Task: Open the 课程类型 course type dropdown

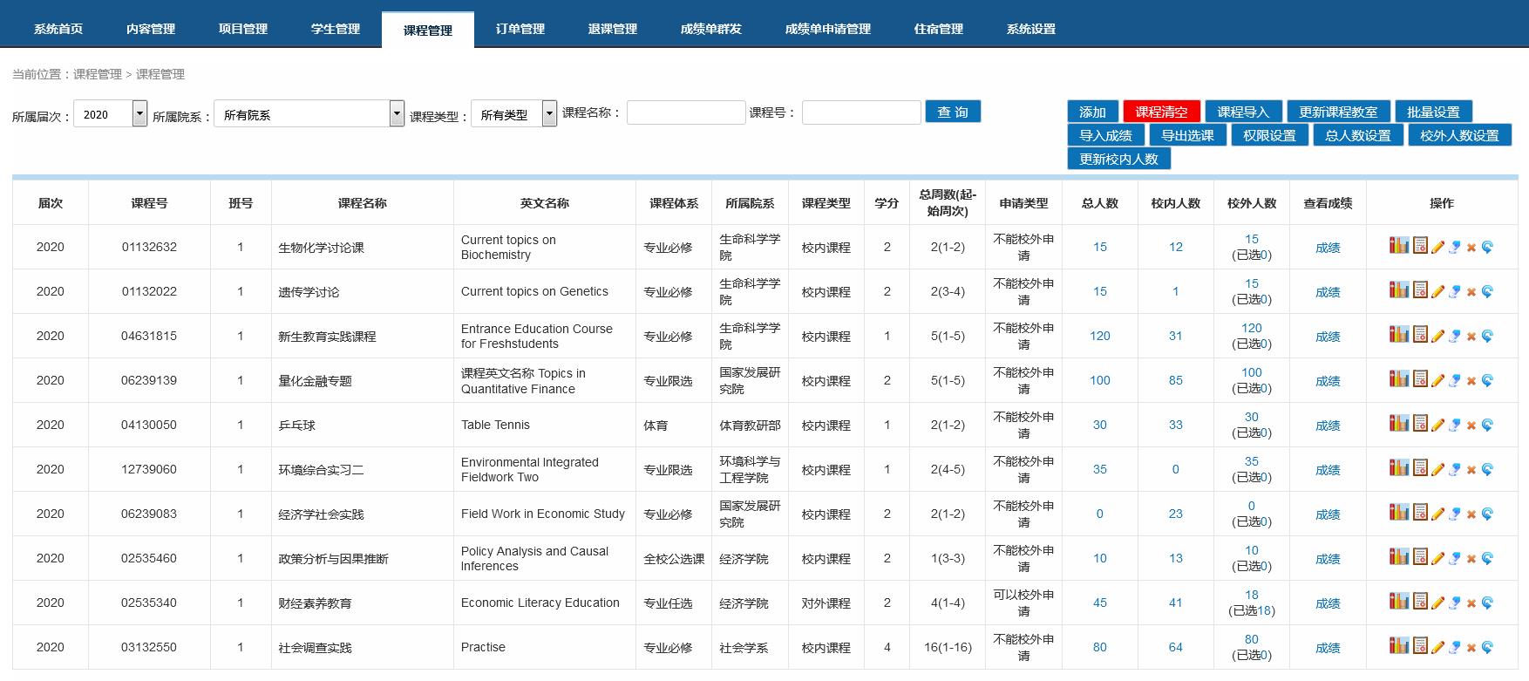Action: (549, 113)
